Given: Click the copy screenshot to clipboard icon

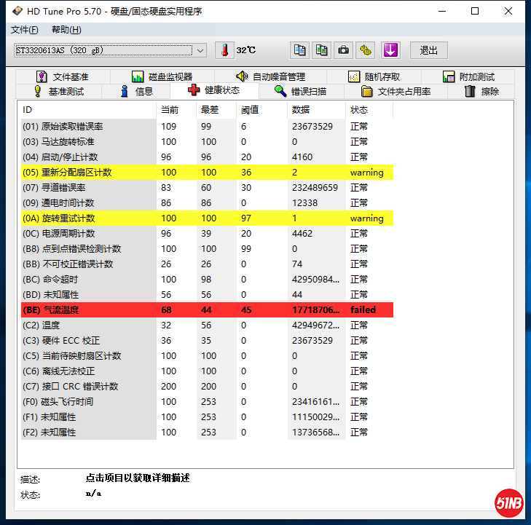Looking at the screenshot, I should click(x=321, y=50).
